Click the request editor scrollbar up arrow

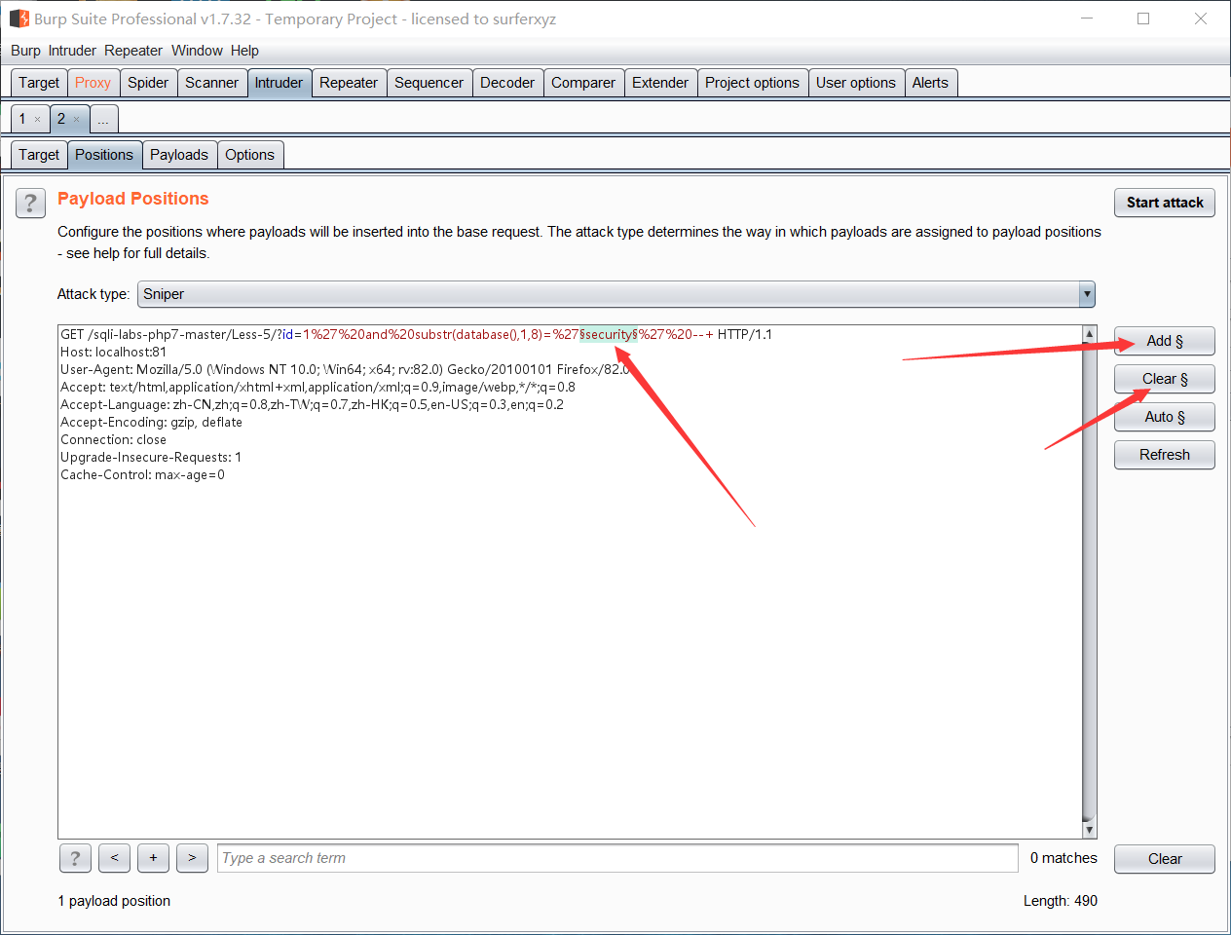(1090, 334)
